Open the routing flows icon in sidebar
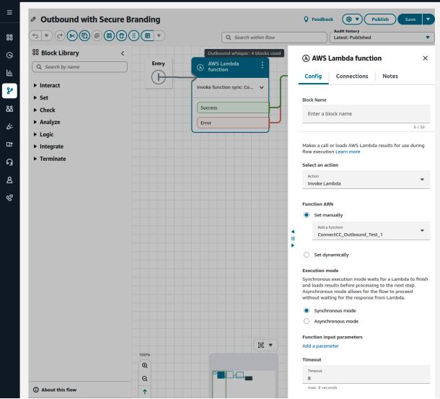This screenshot has width=440, height=399. point(9,91)
